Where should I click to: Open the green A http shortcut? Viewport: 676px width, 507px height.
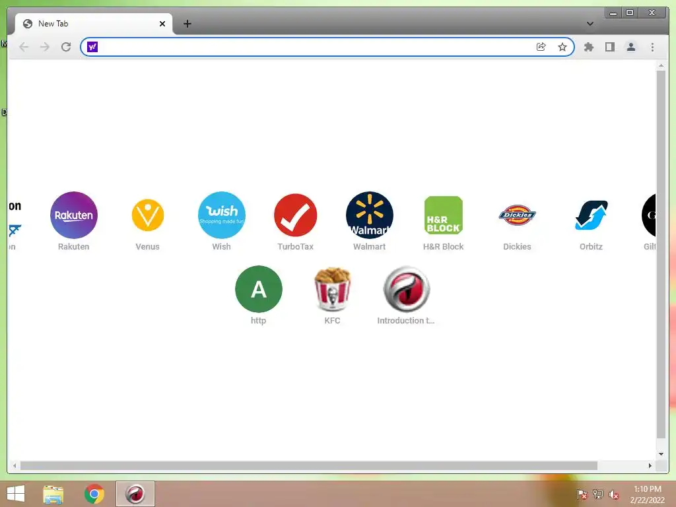(259, 289)
